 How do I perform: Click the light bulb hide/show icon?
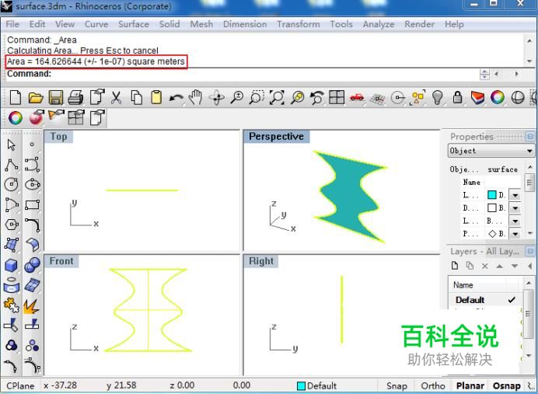(437, 98)
